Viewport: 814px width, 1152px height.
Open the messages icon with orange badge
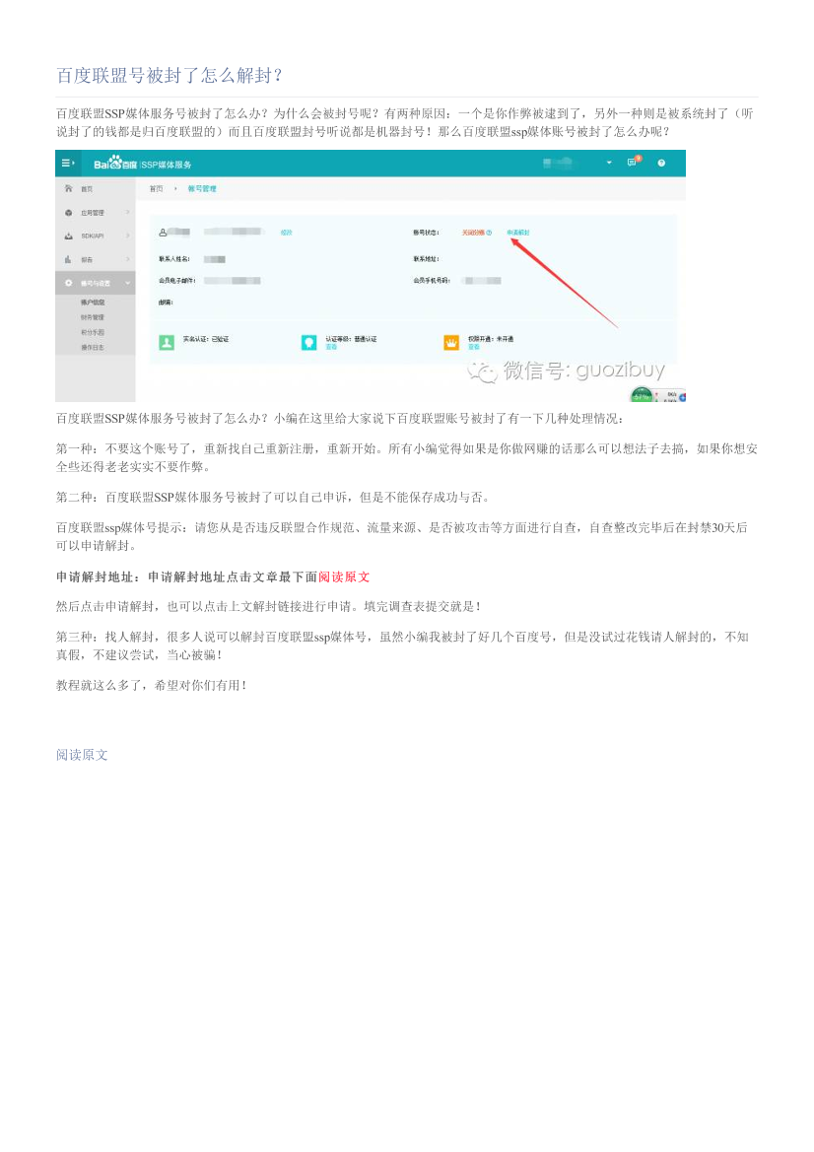pos(634,162)
